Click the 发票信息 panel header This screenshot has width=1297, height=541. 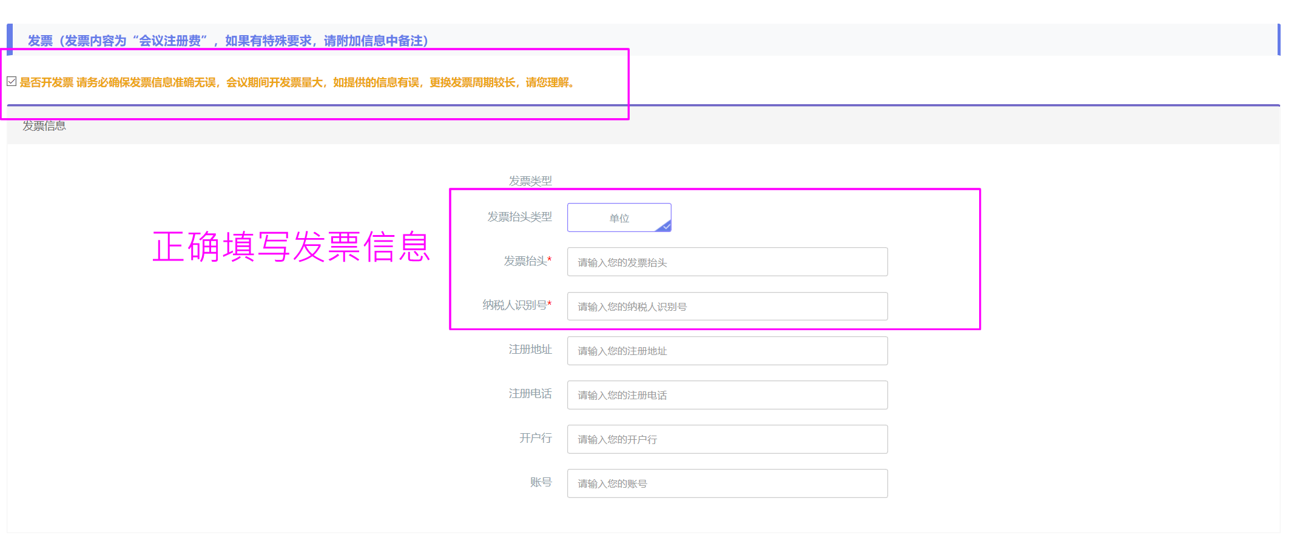coord(44,126)
